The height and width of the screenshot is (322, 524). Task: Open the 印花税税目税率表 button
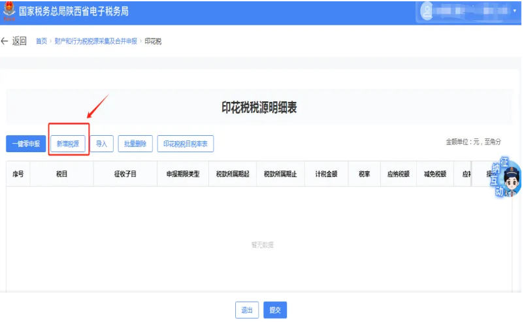click(x=185, y=144)
